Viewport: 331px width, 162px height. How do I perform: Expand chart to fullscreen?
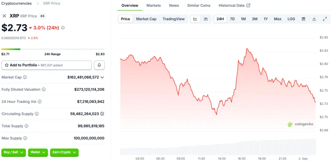[x=325, y=19]
